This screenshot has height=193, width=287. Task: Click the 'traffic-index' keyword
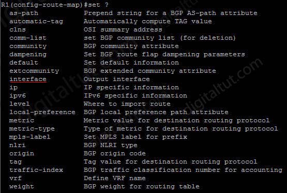tap(36, 170)
